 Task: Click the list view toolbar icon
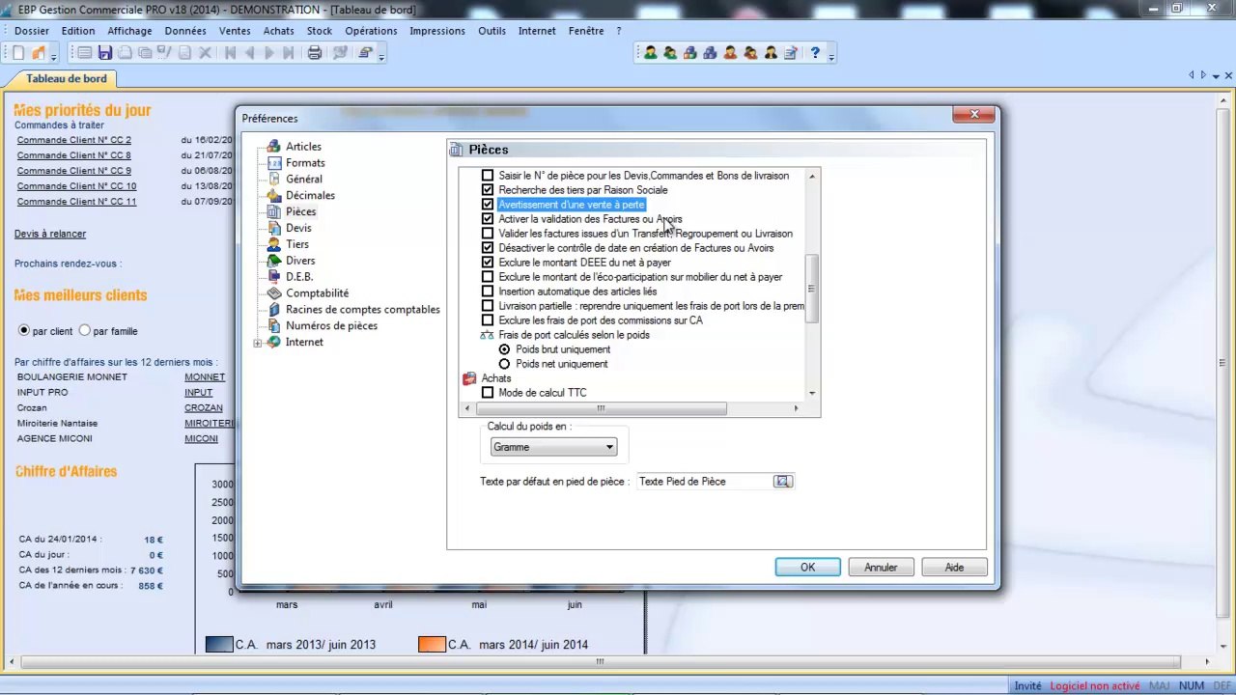pyautogui.click(x=84, y=53)
